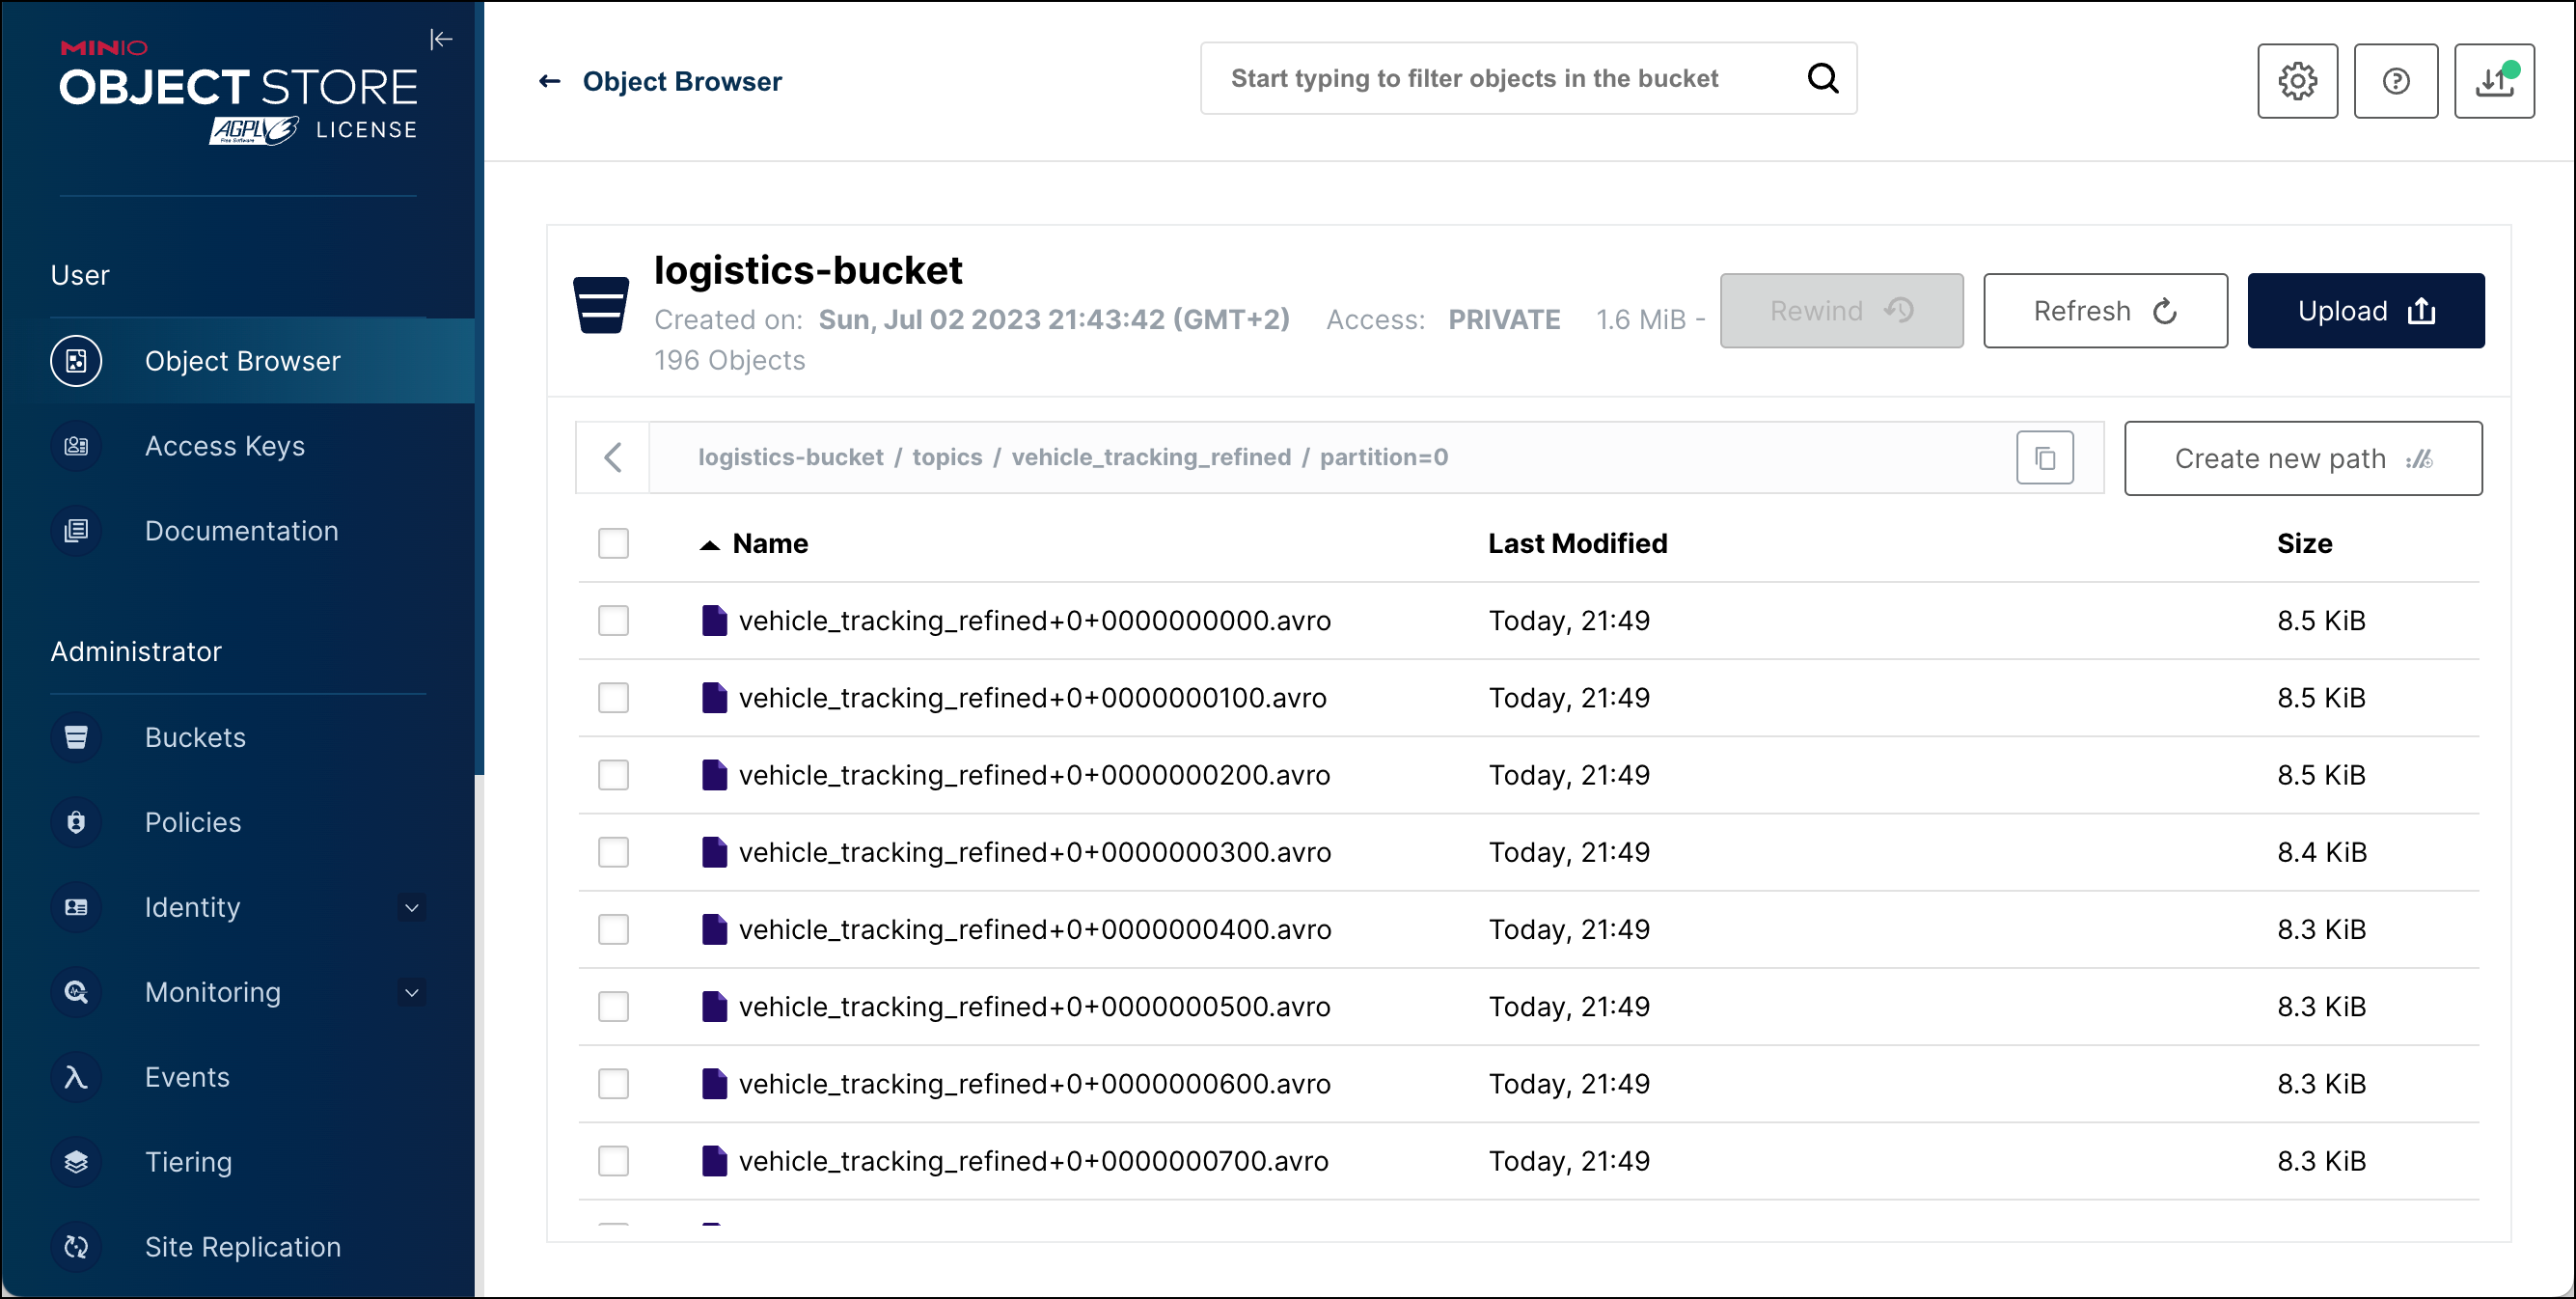Check the box for vehicle_tracking_refined+0+0000000000.avro
This screenshot has height=1299, width=2576.
613,621
